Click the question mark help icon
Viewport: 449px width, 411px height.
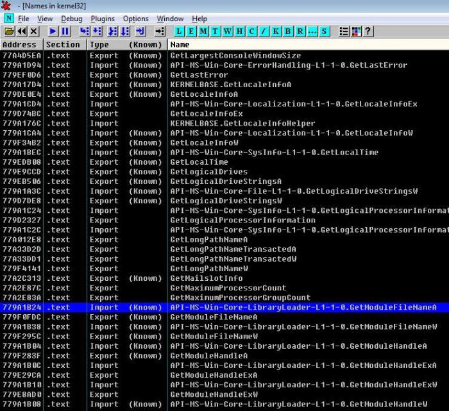click(368, 31)
